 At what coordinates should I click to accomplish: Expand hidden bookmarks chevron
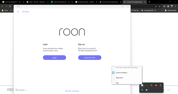162,10
